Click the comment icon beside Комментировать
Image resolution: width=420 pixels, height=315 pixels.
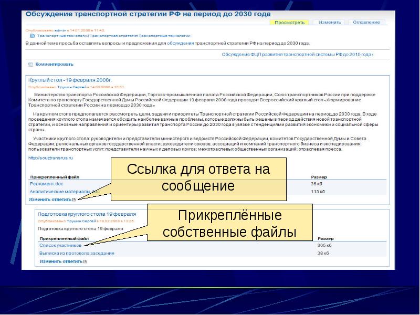pos(31,64)
